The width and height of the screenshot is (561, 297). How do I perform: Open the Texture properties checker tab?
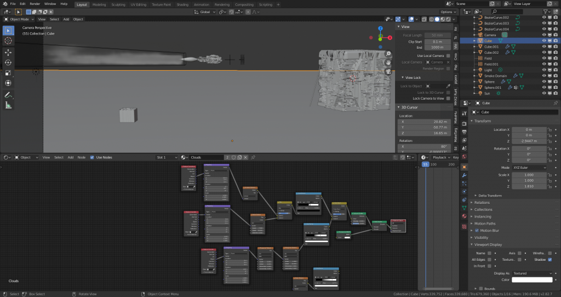(464, 227)
